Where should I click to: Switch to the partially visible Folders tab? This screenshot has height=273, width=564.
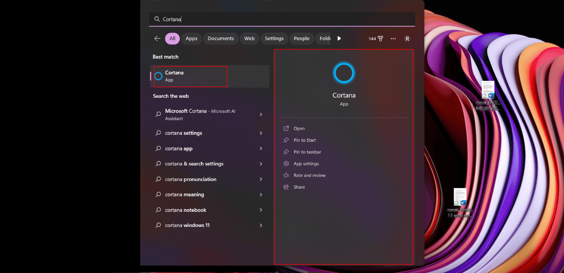pos(324,39)
